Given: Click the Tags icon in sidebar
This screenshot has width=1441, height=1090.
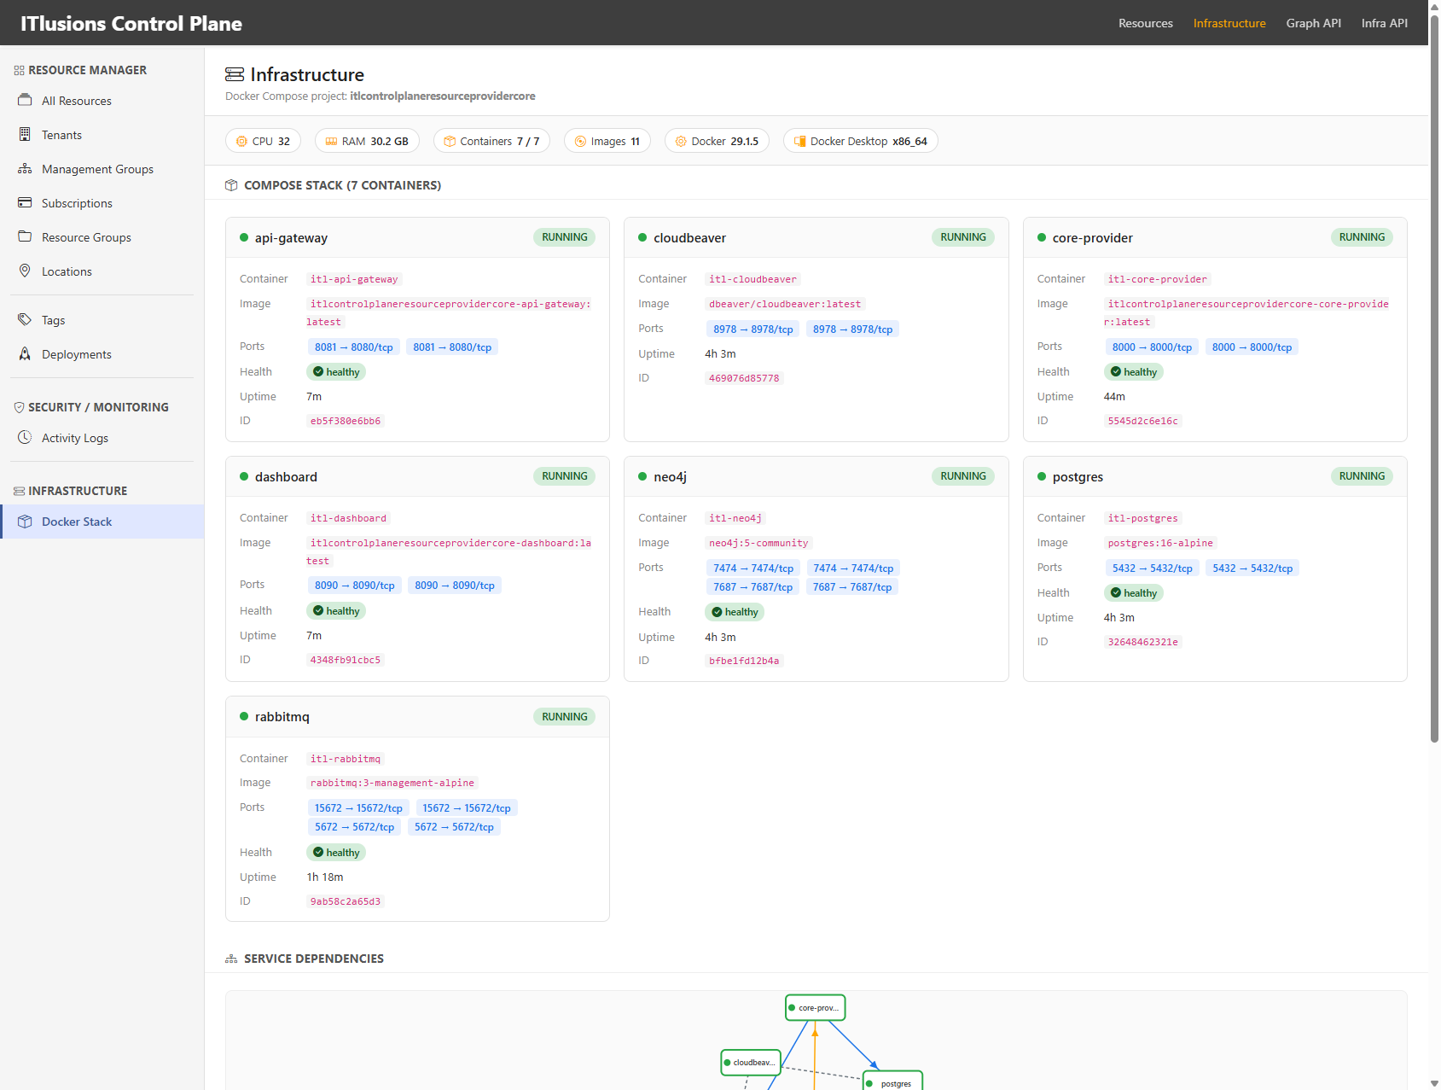Looking at the screenshot, I should click(25, 320).
